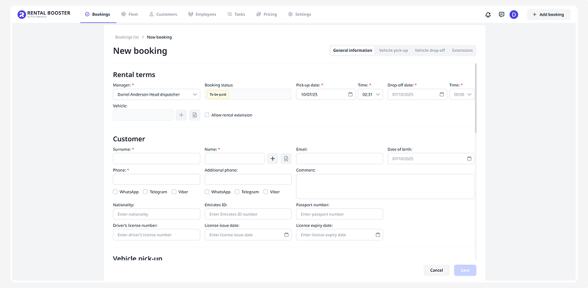Click the plus icon beside customer Name
588x288 pixels.
click(x=273, y=159)
